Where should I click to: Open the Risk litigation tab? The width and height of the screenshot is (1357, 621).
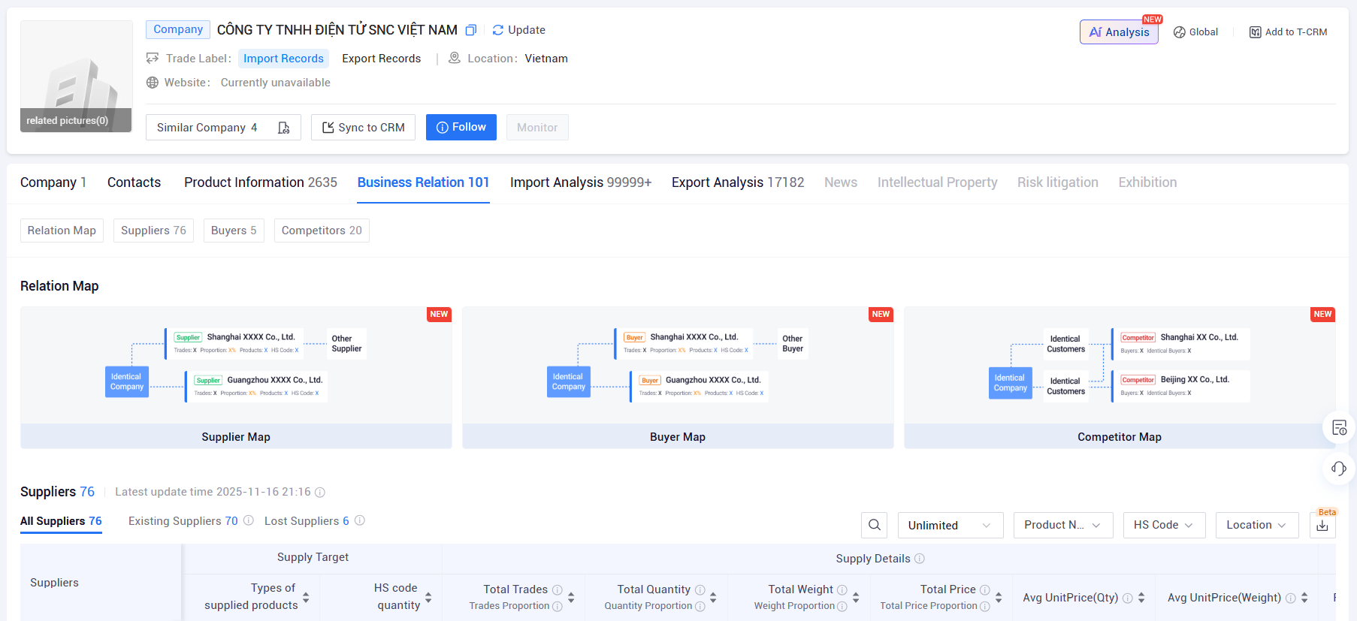1058,182
